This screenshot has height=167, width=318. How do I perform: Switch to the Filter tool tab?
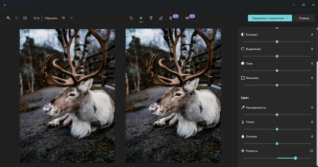(x=151, y=18)
